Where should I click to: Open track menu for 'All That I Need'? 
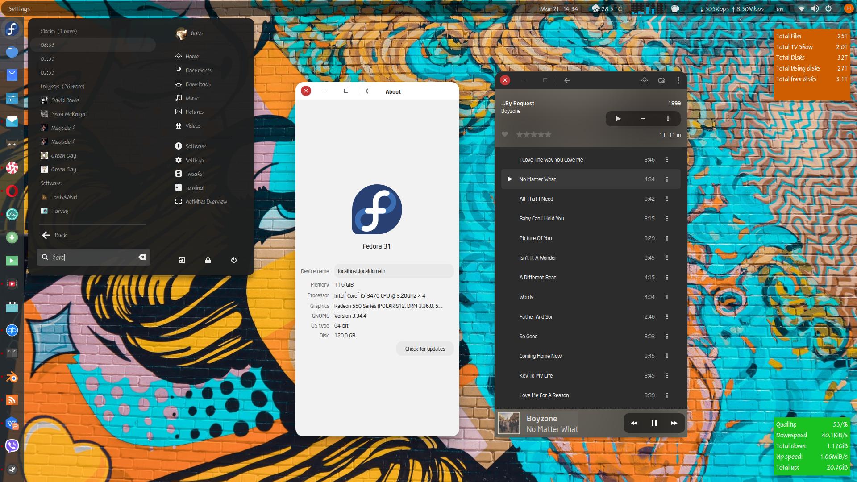click(667, 199)
